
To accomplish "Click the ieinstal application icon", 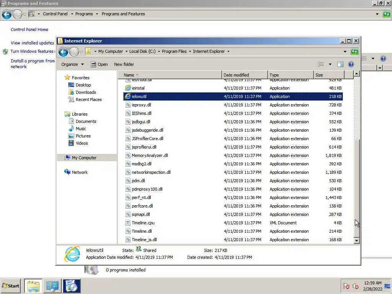I will (x=128, y=88).
